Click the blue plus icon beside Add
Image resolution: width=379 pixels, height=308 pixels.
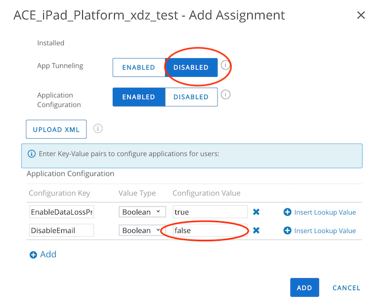(33, 255)
